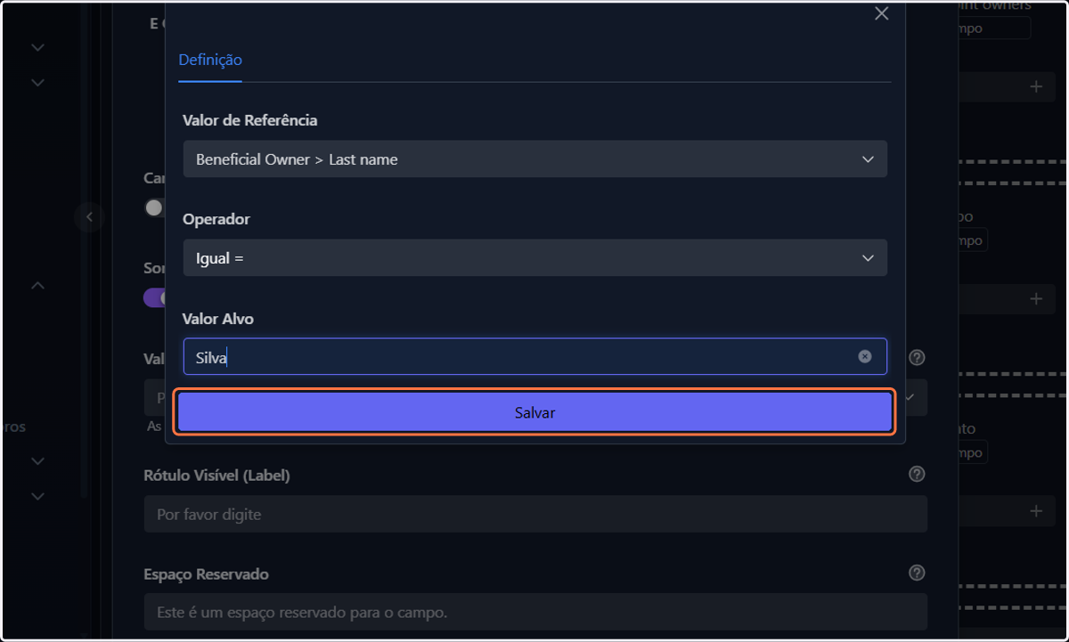Image resolution: width=1069 pixels, height=642 pixels.
Task: Close the Definição dialog with the X
Action: point(881,13)
